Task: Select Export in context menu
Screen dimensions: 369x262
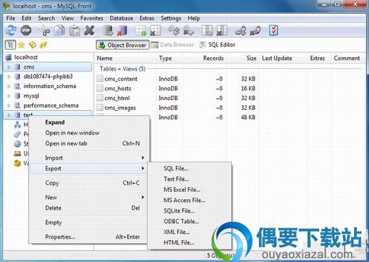Action: coord(89,169)
